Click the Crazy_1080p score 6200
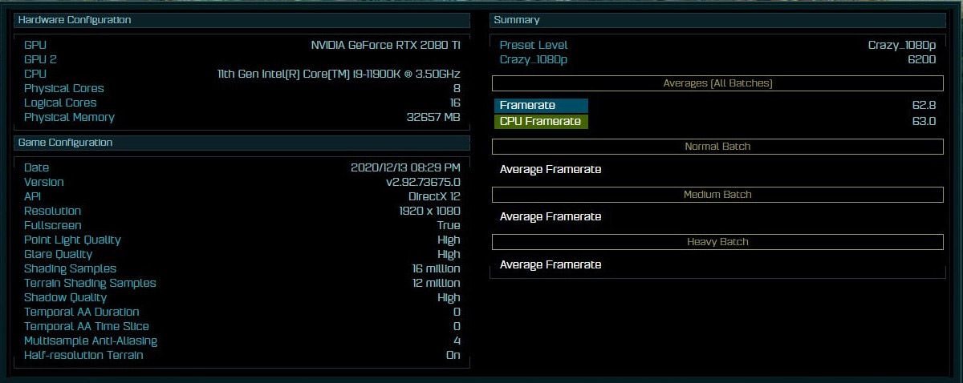 (x=923, y=59)
